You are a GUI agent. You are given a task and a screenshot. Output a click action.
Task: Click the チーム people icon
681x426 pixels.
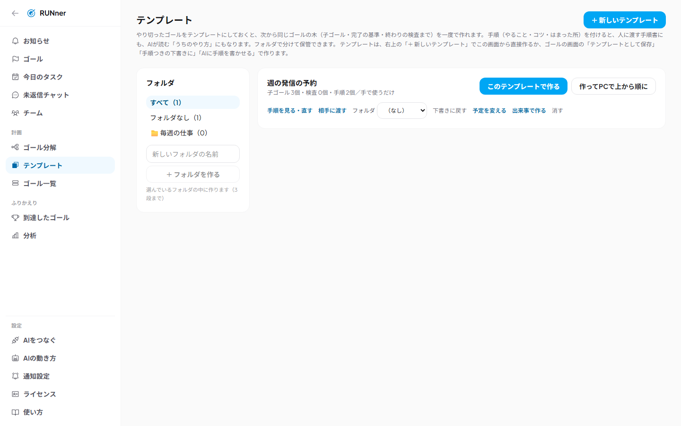(16, 113)
